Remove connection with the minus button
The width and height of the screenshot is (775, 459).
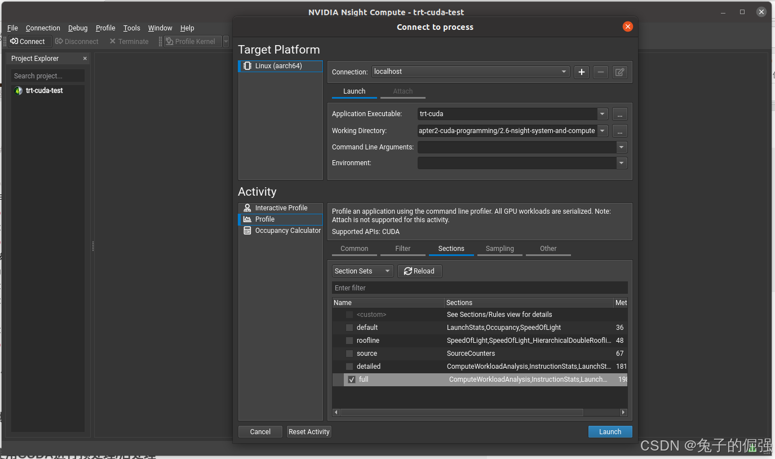pyautogui.click(x=601, y=72)
